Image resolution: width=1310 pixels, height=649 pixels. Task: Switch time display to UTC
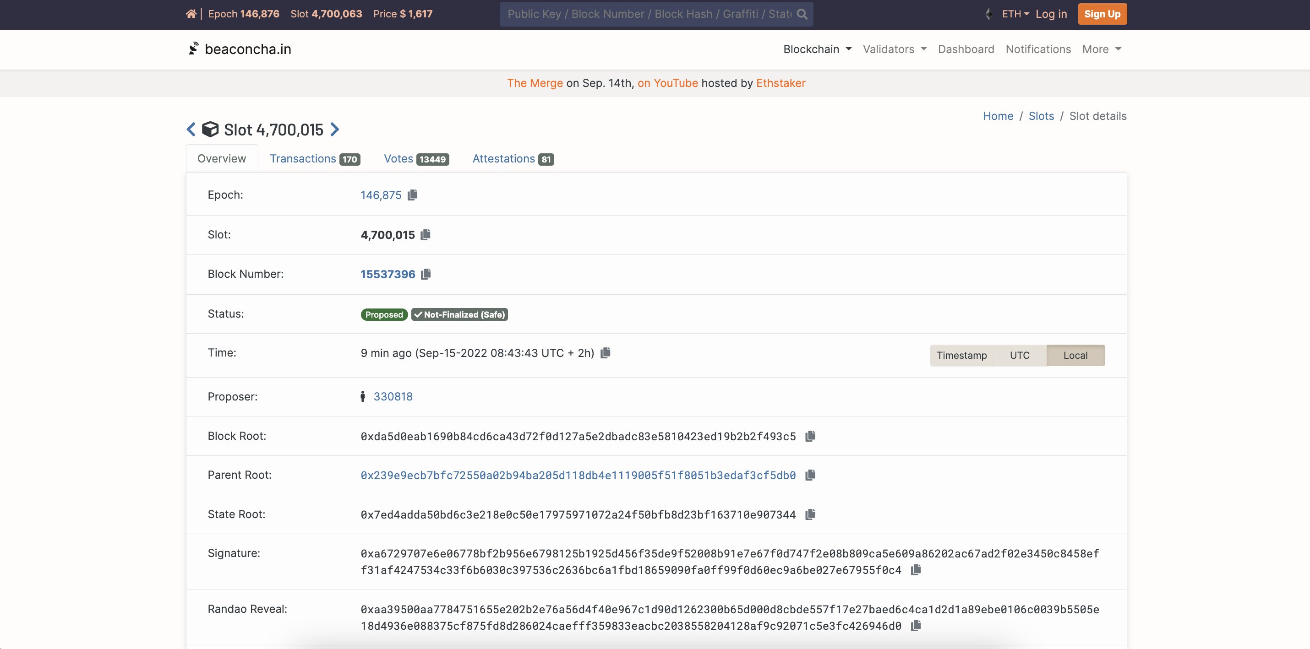coord(1020,355)
